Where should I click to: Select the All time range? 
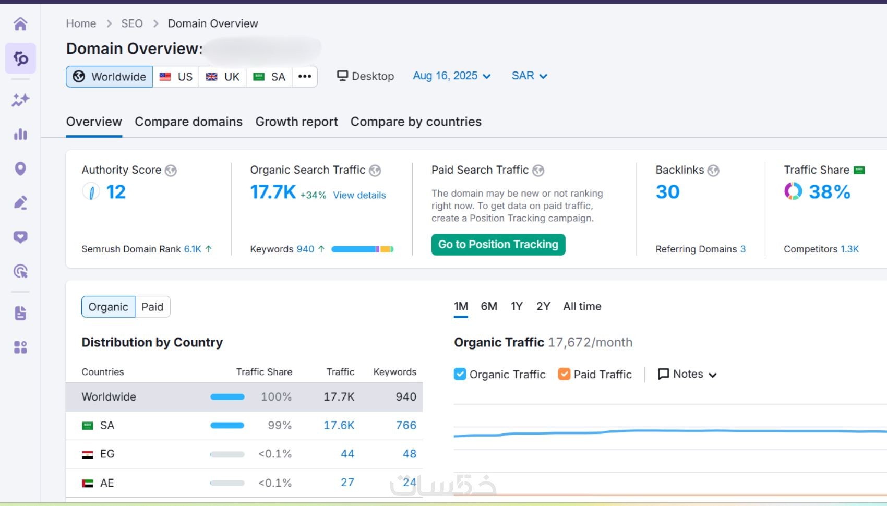[582, 306]
